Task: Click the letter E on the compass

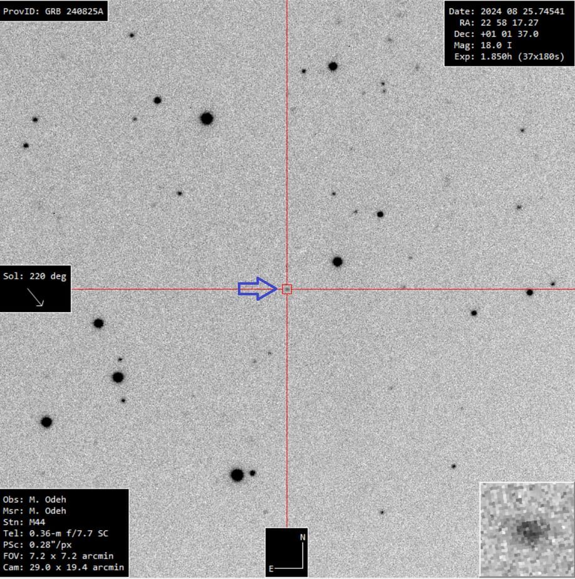Action: pyautogui.click(x=271, y=568)
